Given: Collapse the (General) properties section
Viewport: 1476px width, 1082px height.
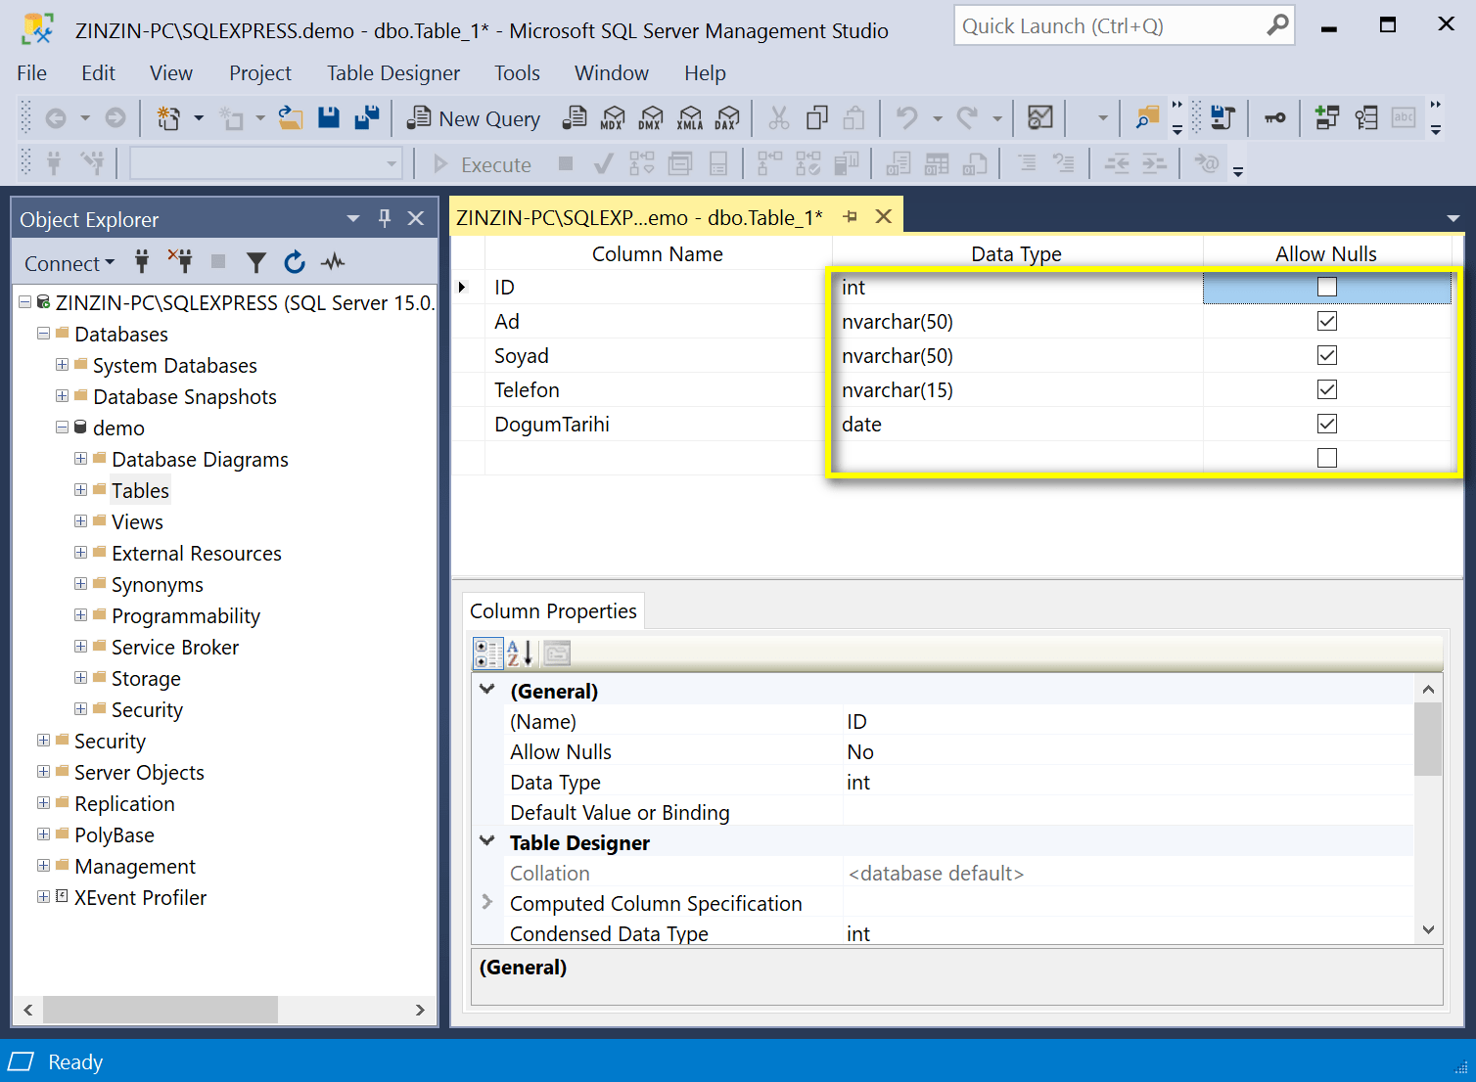Looking at the screenshot, I should [486, 690].
